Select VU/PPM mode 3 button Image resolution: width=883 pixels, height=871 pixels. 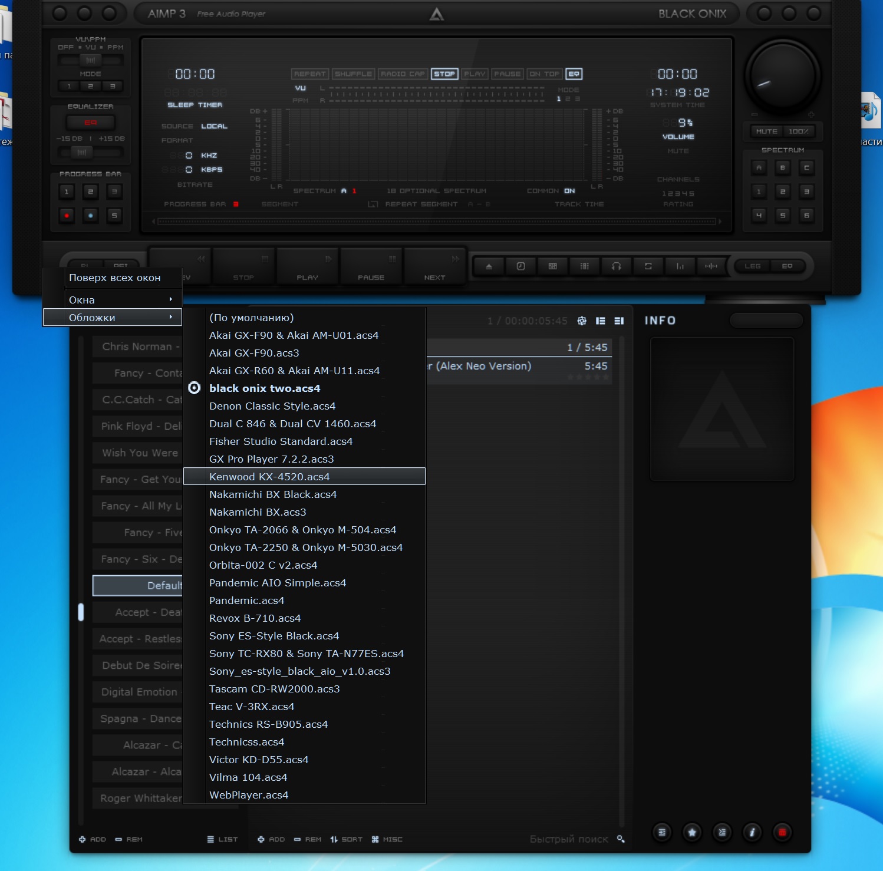[x=113, y=86]
